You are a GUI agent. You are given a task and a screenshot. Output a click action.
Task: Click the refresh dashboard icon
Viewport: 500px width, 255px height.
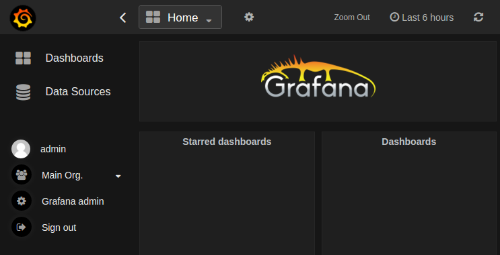(478, 17)
